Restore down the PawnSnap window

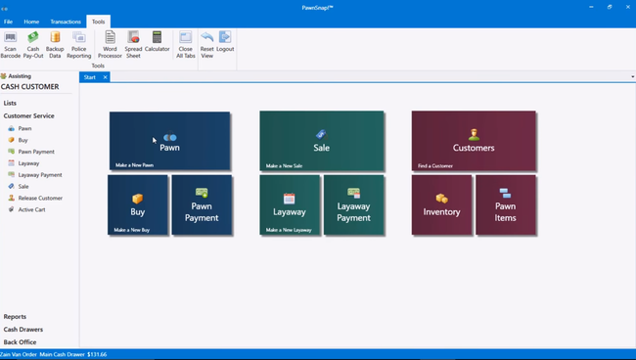[x=610, y=7]
